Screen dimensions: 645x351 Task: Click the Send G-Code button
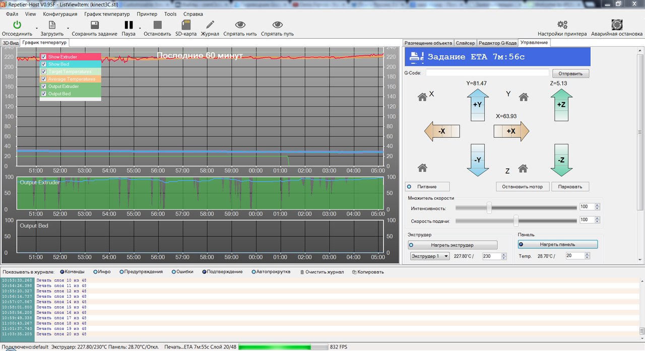570,73
